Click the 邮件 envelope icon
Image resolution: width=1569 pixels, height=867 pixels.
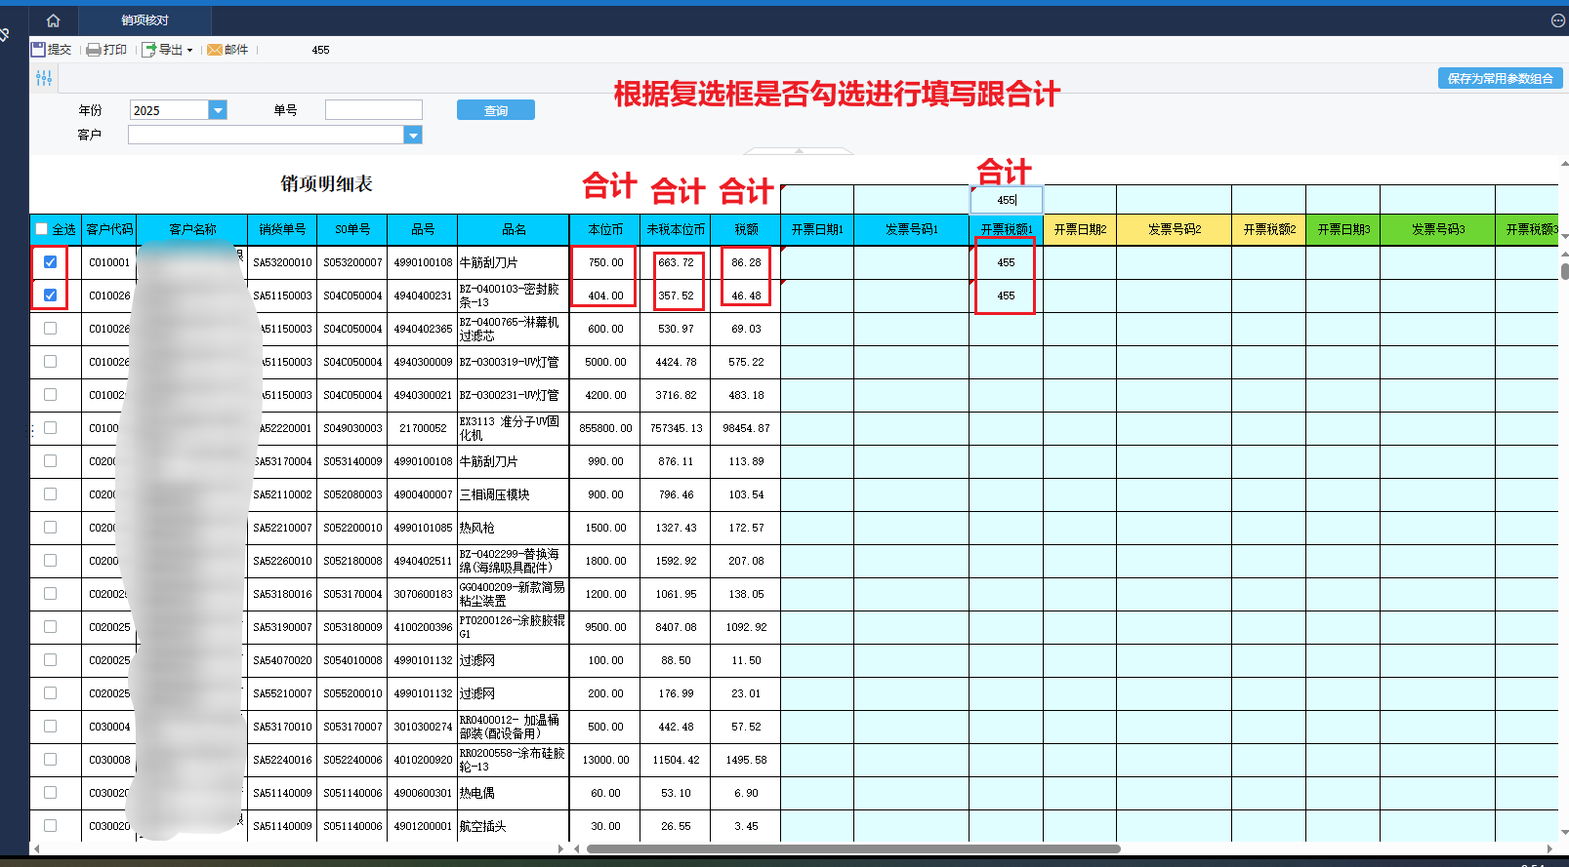point(215,50)
